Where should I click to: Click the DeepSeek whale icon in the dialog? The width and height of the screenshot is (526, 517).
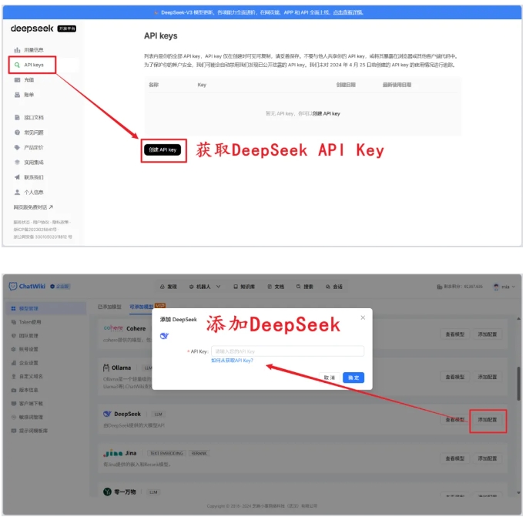click(164, 336)
